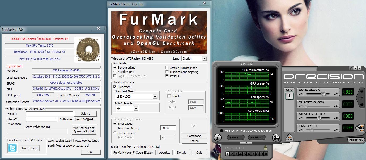Toggle the fan speed AUTO button
Image resolution: width=366 pixels, height=160 pixels.
coord(360,128)
